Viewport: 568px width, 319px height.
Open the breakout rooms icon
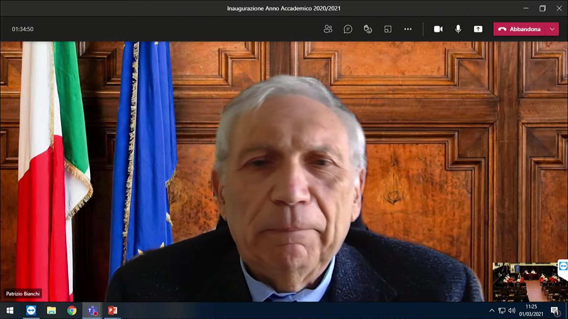point(388,29)
